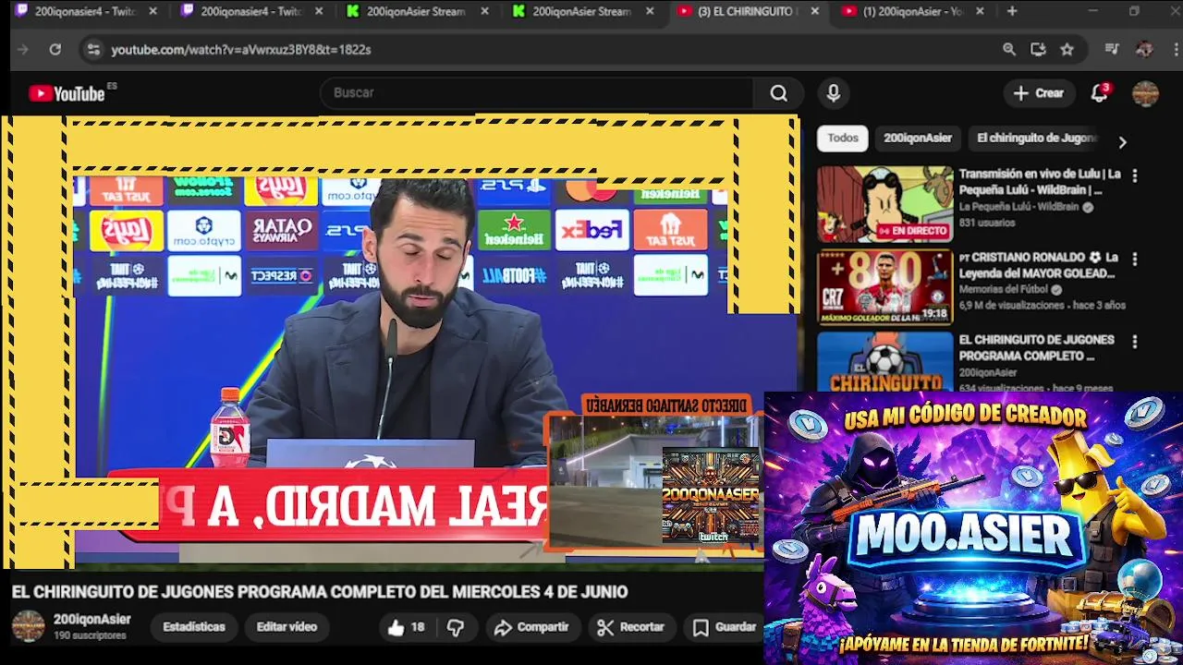Click the Estadísticas button

(x=194, y=627)
